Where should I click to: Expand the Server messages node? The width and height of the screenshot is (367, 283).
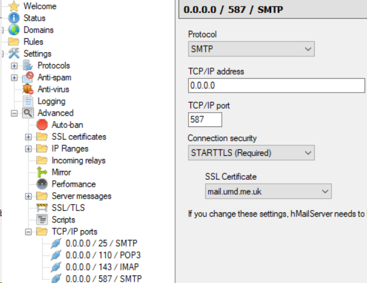coord(28,196)
